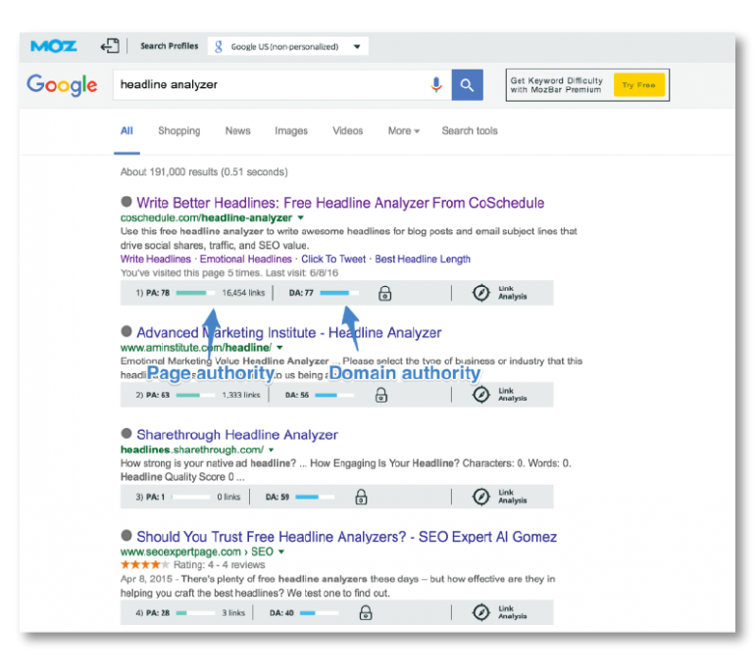Open the Google US search profile dropdown
This screenshot has width=755, height=669.
click(288, 47)
